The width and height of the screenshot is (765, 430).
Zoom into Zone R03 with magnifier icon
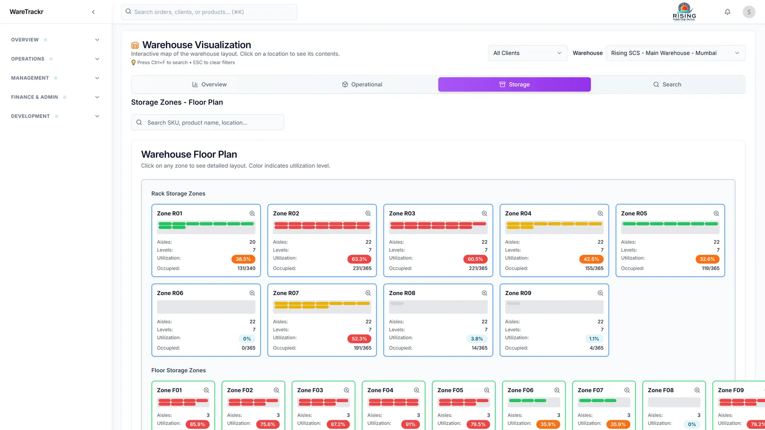[484, 214]
